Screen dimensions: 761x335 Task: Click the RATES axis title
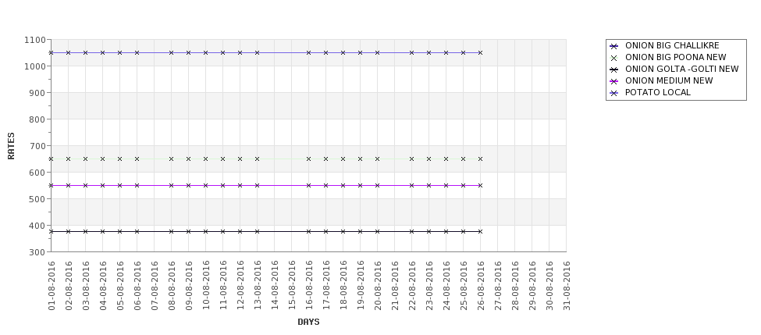11,146
